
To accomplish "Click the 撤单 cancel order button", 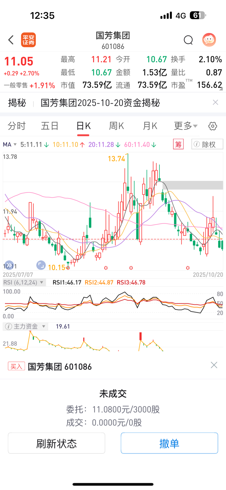I will 169,443.
